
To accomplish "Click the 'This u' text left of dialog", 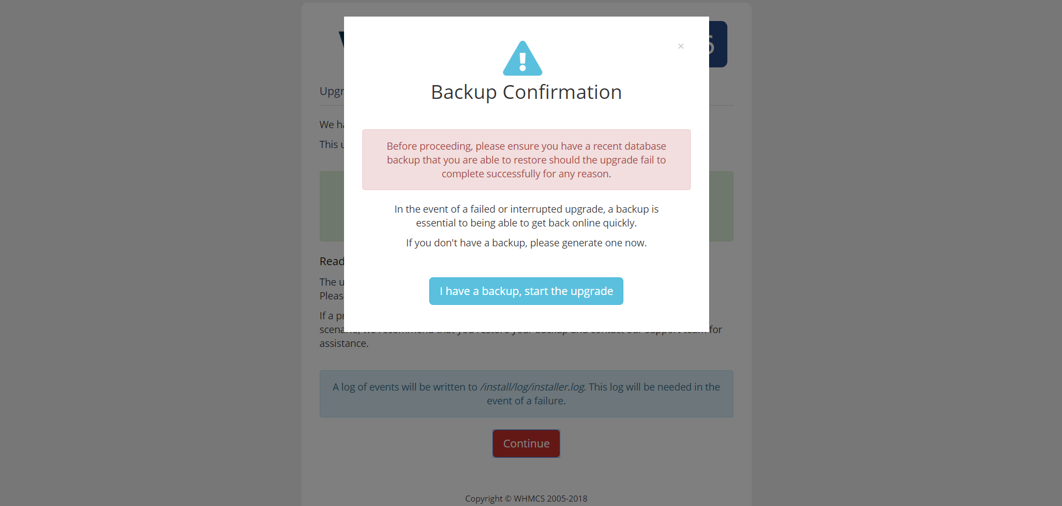I will pos(331,145).
